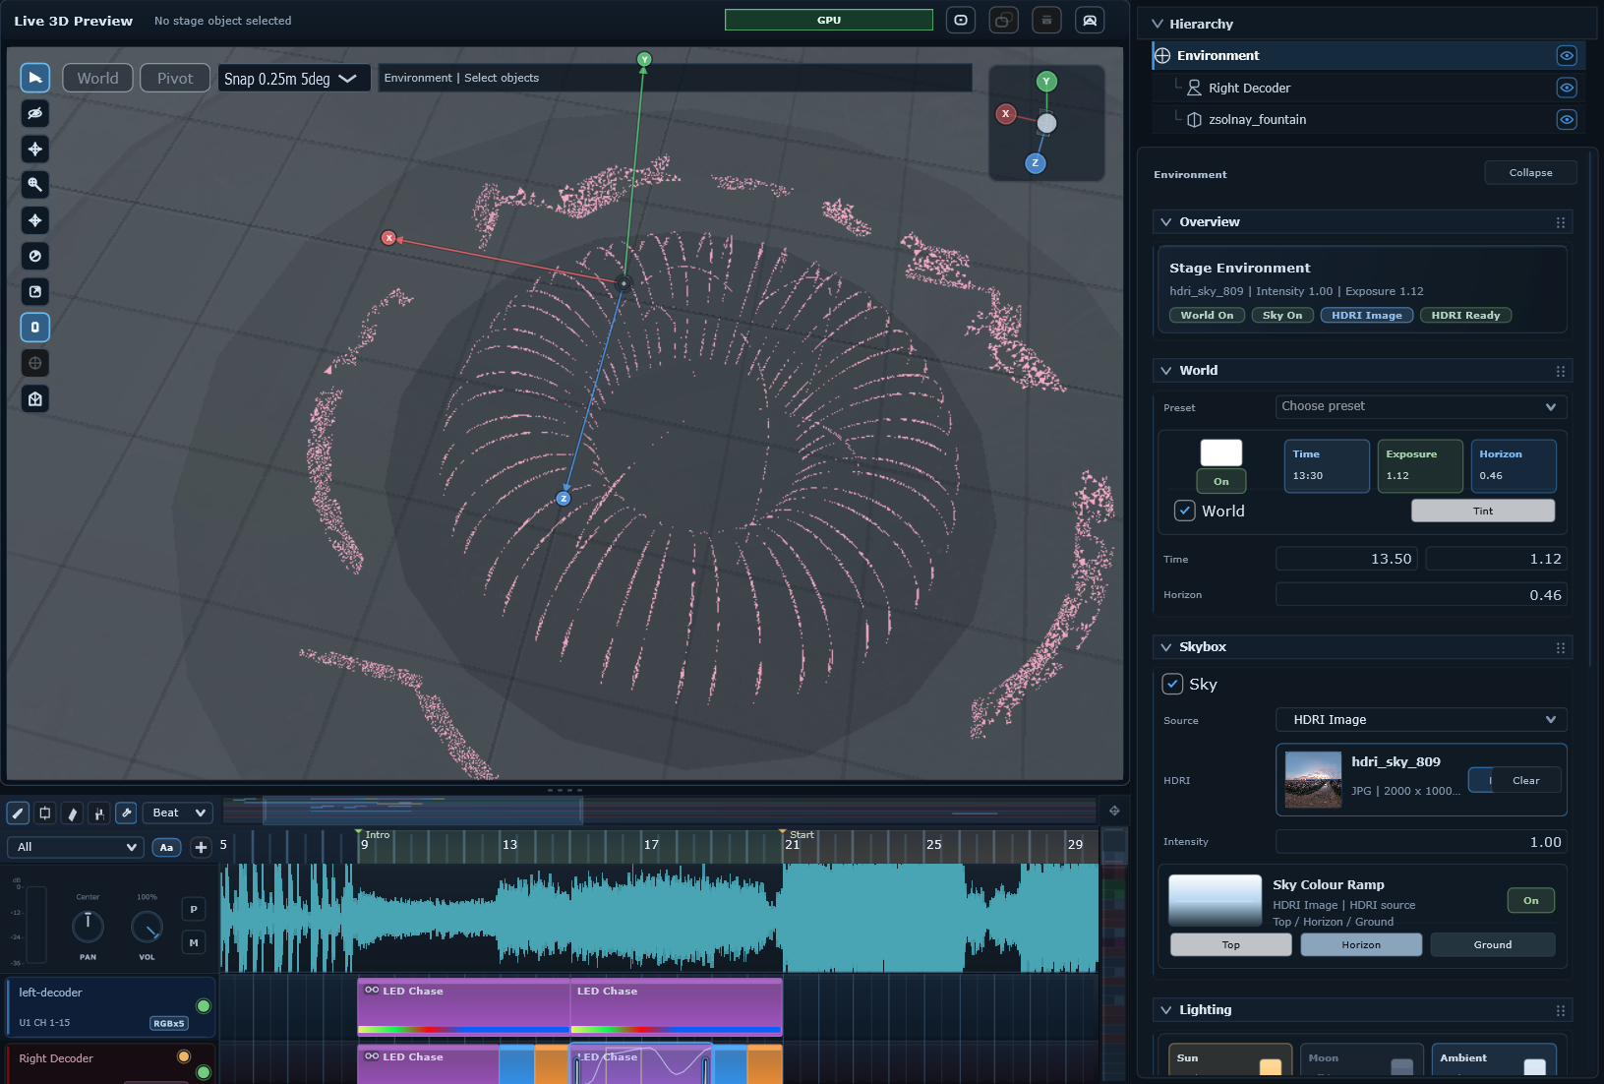Screen dimensions: 1604x1084
Task: Collapse the Hierarchy panel
Action: coord(1158,24)
